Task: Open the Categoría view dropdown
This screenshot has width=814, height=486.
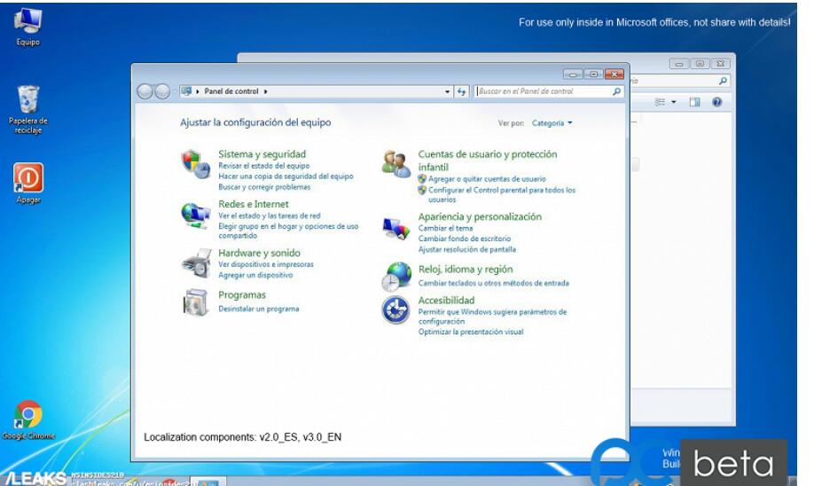Action: [552, 123]
